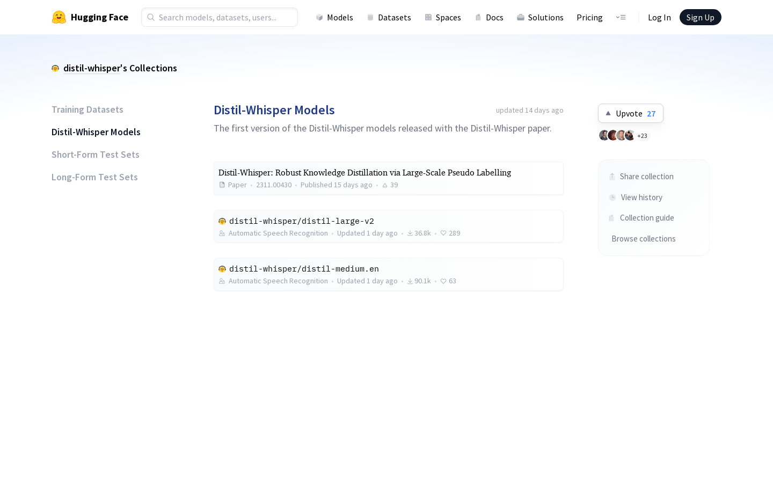Show the +23 more upvoters
Image resolution: width=773 pixels, height=483 pixels.
[x=642, y=136]
